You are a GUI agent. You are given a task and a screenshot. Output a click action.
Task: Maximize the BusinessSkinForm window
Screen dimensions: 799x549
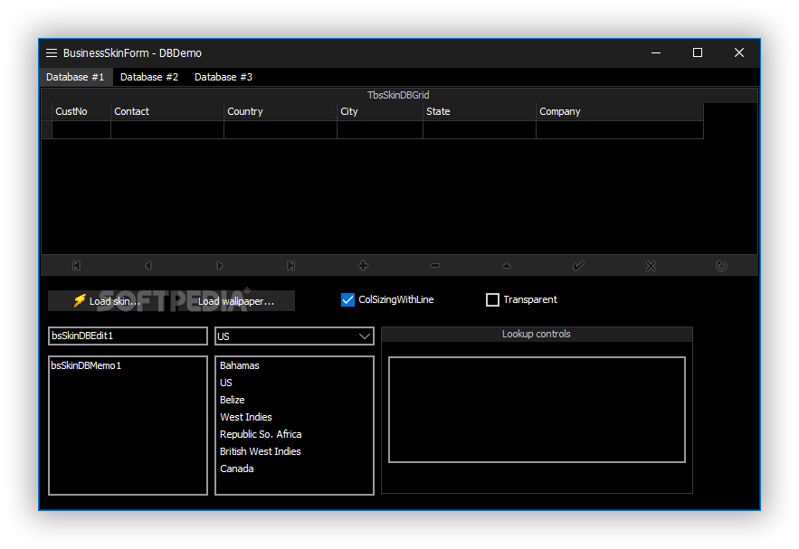[x=698, y=52]
